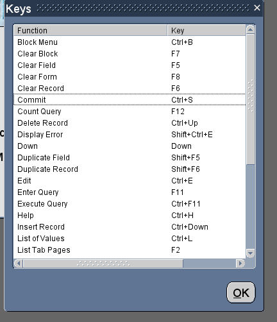Image resolution: width=277 pixels, height=322 pixels.
Task: Select the Block Menu row
Action: point(130,42)
